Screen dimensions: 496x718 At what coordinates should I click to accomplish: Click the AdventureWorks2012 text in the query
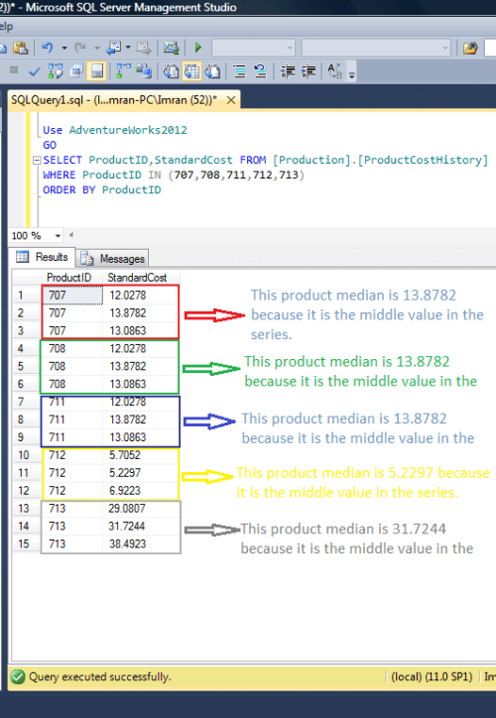(x=128, y=130)
